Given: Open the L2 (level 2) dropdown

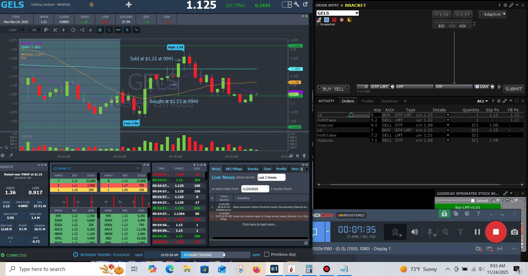Looking at the screenshot, I should (96, 168).
